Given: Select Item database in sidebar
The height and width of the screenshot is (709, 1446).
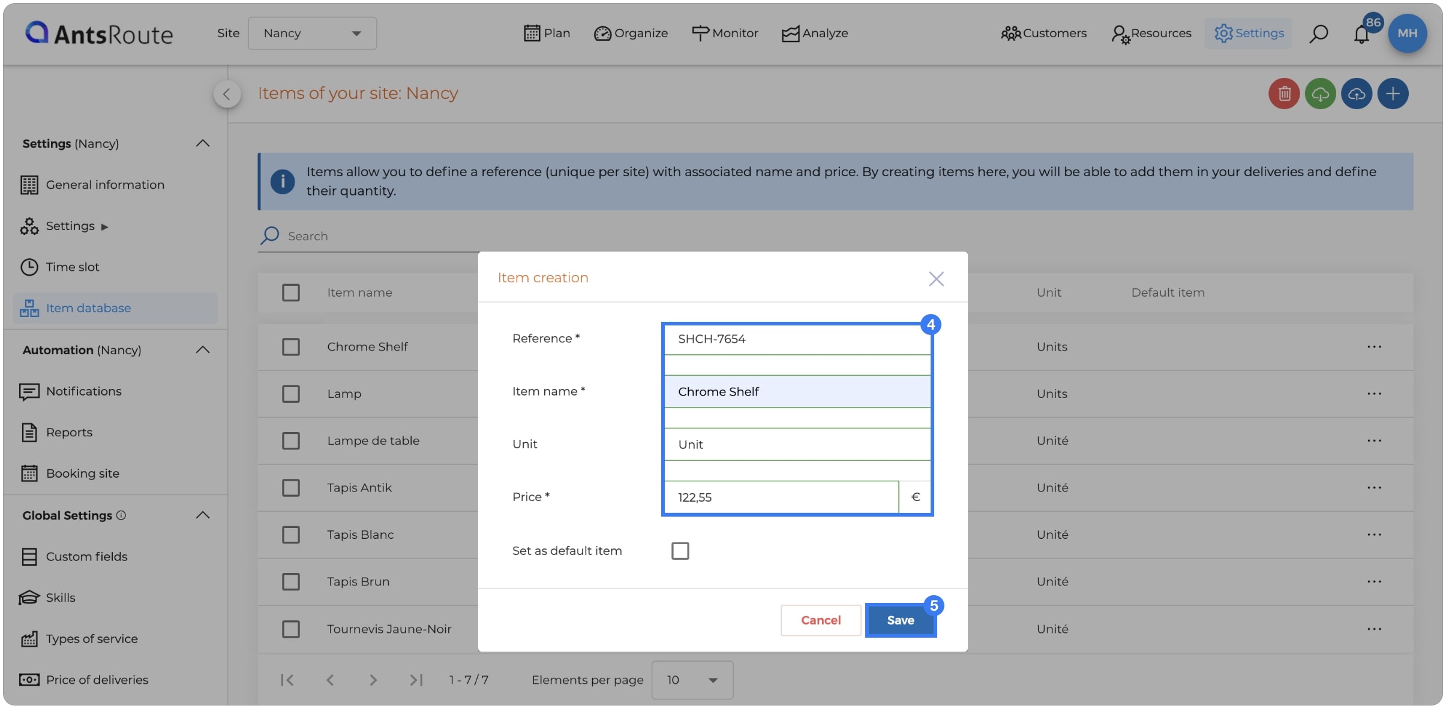Looking at the screenshot, I should click(115, 308).
